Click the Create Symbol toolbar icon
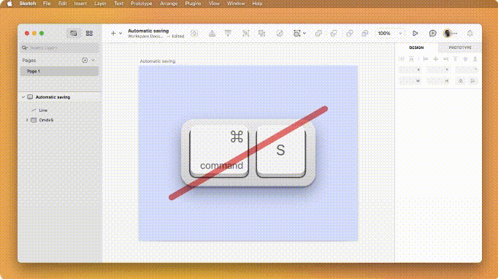The width and height of the screenshot is (498, 279). 194,34
